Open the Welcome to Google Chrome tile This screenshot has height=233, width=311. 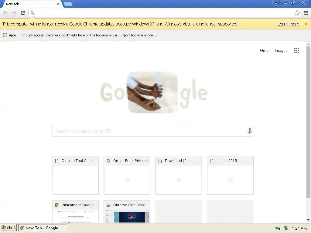75,211
